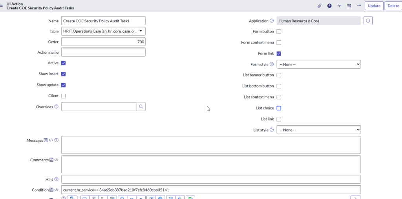The height and width of the screenshot is (199, 402).
Task: Click the Delete button
Action: [x=393, y=6]
